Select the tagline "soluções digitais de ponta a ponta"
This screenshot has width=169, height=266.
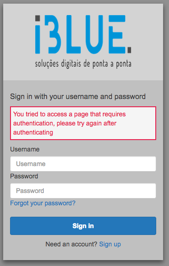pos(83,64)
